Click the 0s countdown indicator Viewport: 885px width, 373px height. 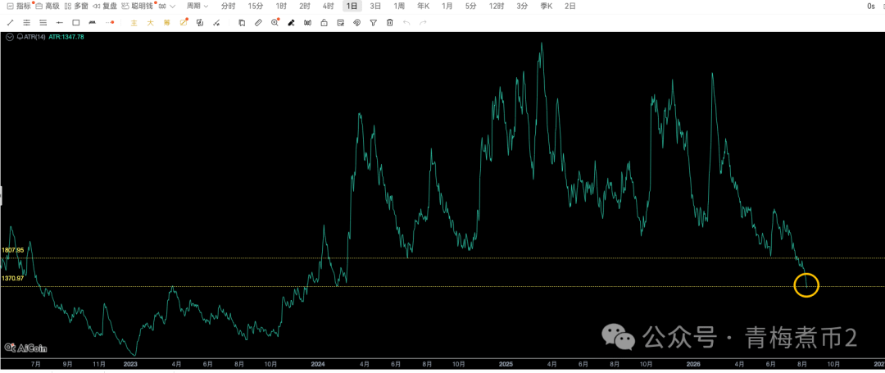871,7
